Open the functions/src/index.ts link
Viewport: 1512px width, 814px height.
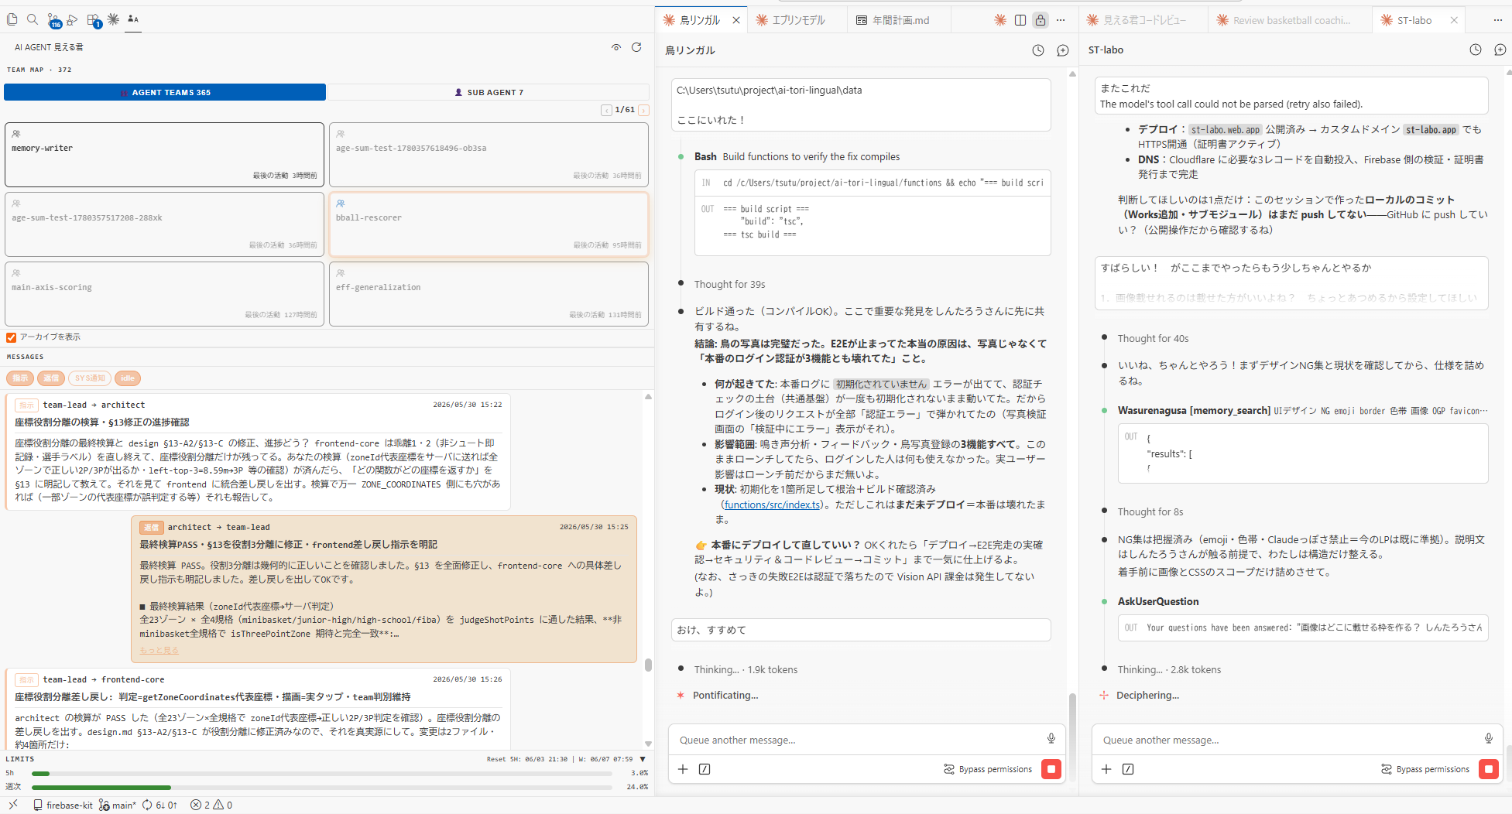coord(772,504)
